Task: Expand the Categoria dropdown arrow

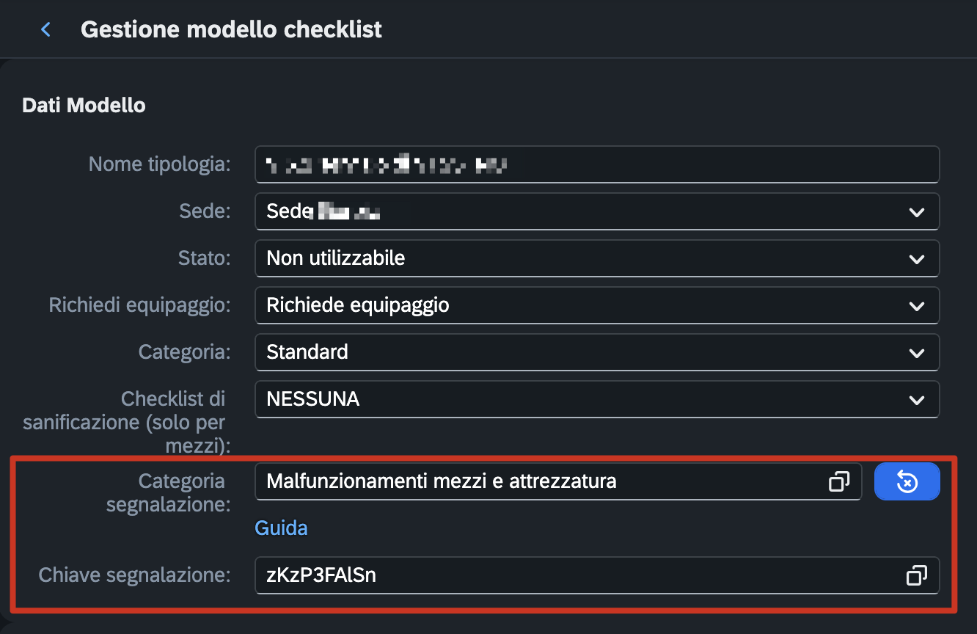Action: 916,352
